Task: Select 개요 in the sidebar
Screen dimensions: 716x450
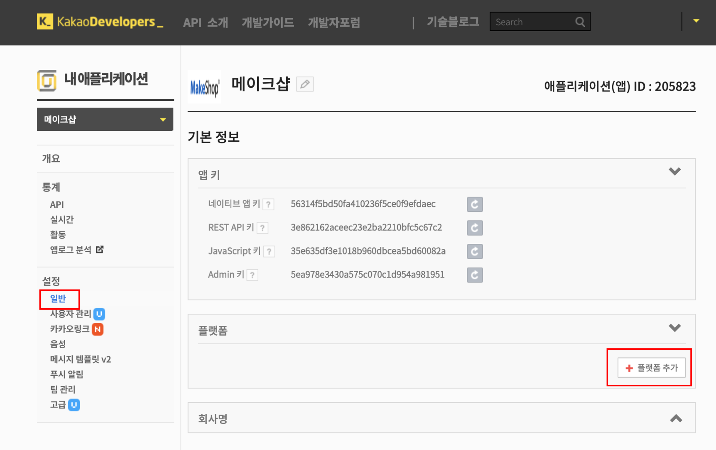Action: tap(51, 159)
